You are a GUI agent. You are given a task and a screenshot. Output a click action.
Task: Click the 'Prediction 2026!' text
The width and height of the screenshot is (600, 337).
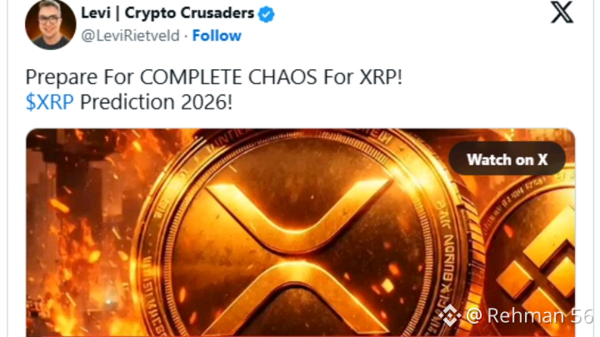[156, 103]
